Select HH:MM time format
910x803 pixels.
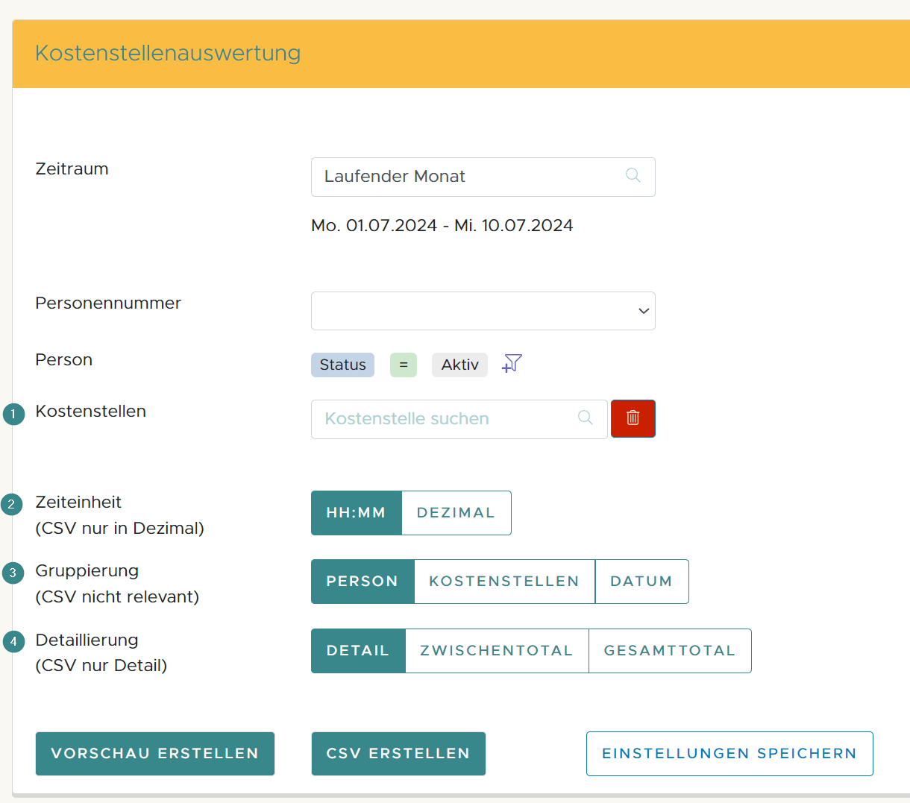pos(357,512)
